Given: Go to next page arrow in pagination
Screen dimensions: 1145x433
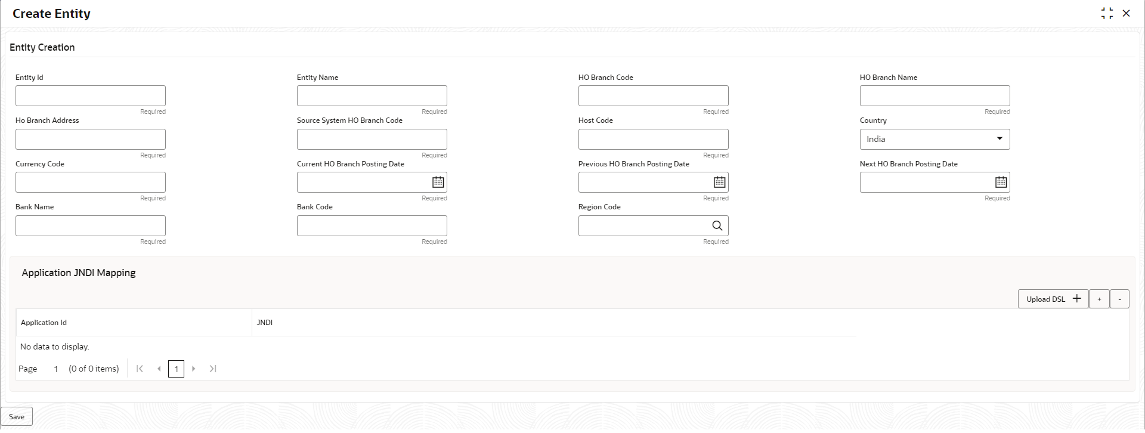Looking at the screenshot, I should (x=194, y=369).
